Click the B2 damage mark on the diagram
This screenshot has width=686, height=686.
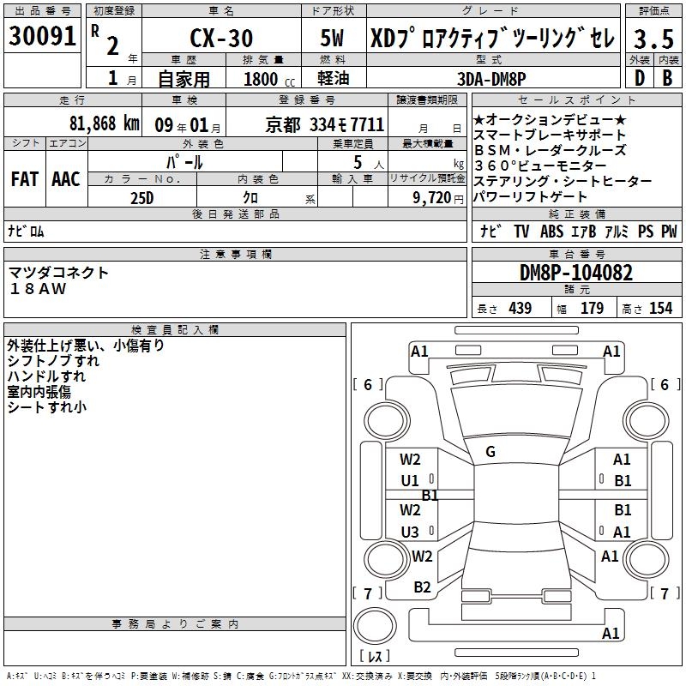(x=422, y=587)
